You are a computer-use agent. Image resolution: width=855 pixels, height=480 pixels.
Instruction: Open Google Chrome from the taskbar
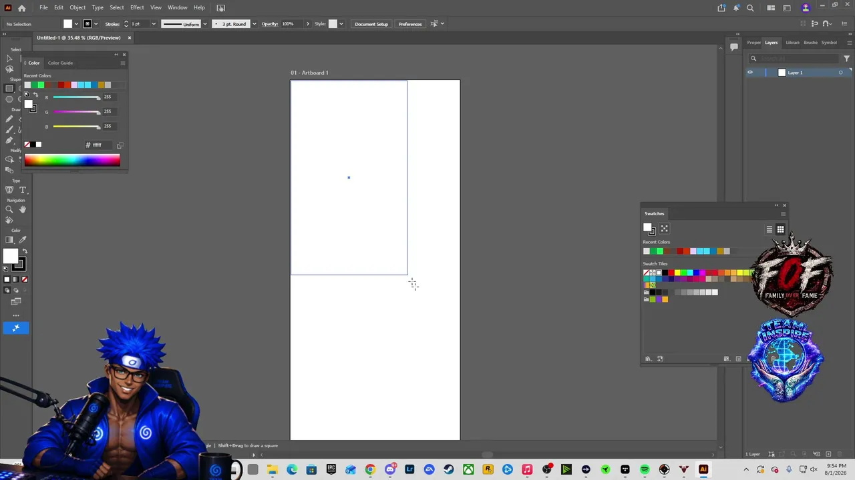[370, 470]
